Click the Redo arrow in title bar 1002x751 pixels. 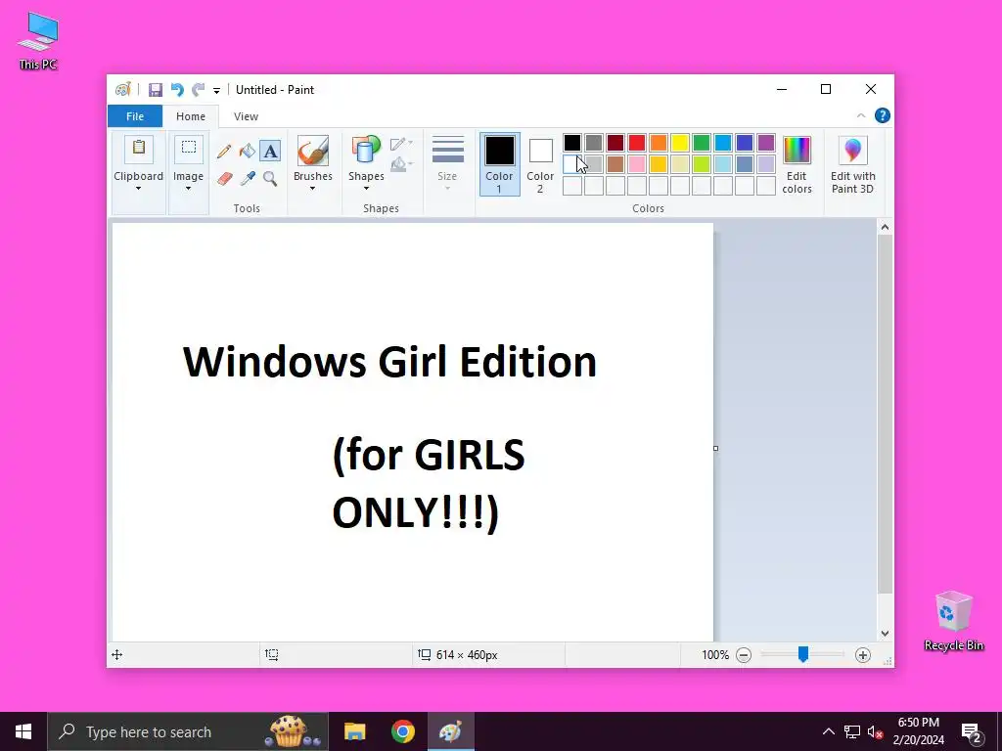(198, 90)
